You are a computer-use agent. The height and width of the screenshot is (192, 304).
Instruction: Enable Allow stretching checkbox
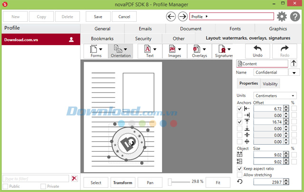point(239,175)
